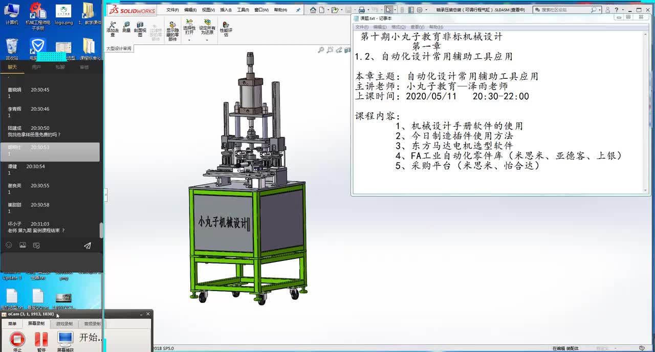
Task: Click the zoom-to-fit magnifier in viewport
Action: [321, 50]
